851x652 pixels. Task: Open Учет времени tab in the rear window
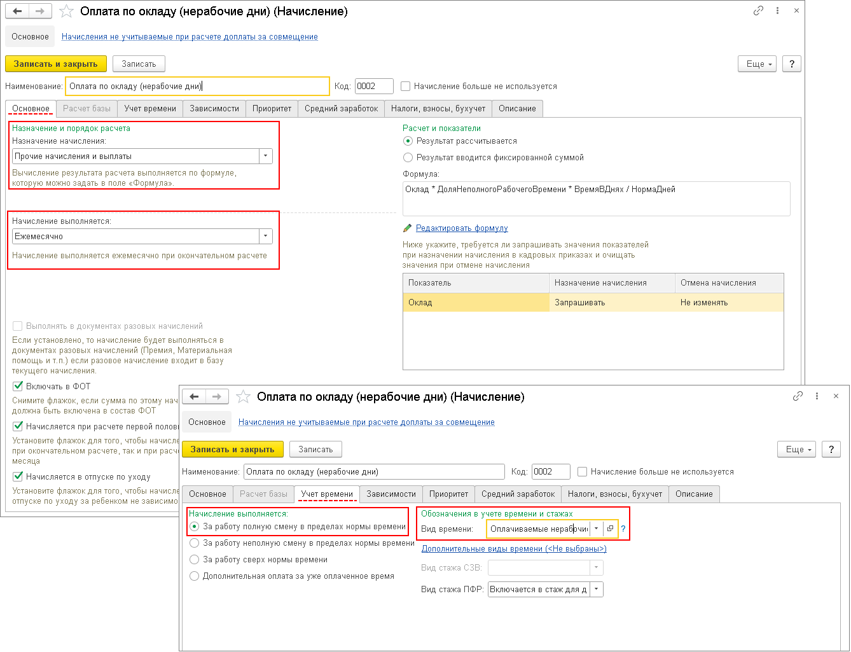pos(150,109)
